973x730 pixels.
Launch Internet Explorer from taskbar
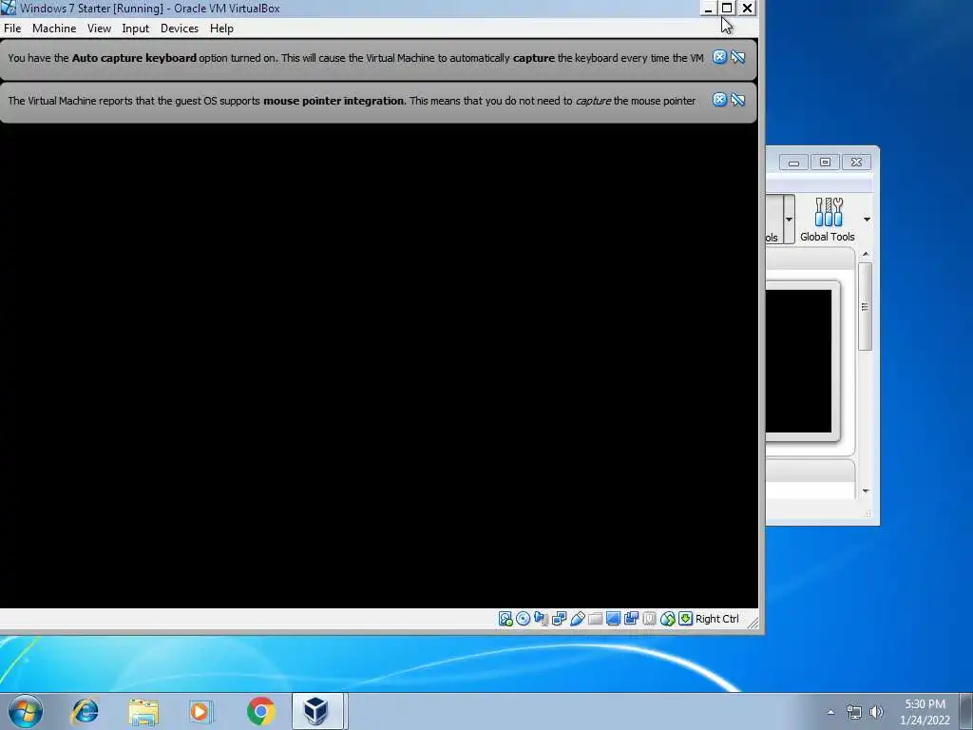[85, 711]
